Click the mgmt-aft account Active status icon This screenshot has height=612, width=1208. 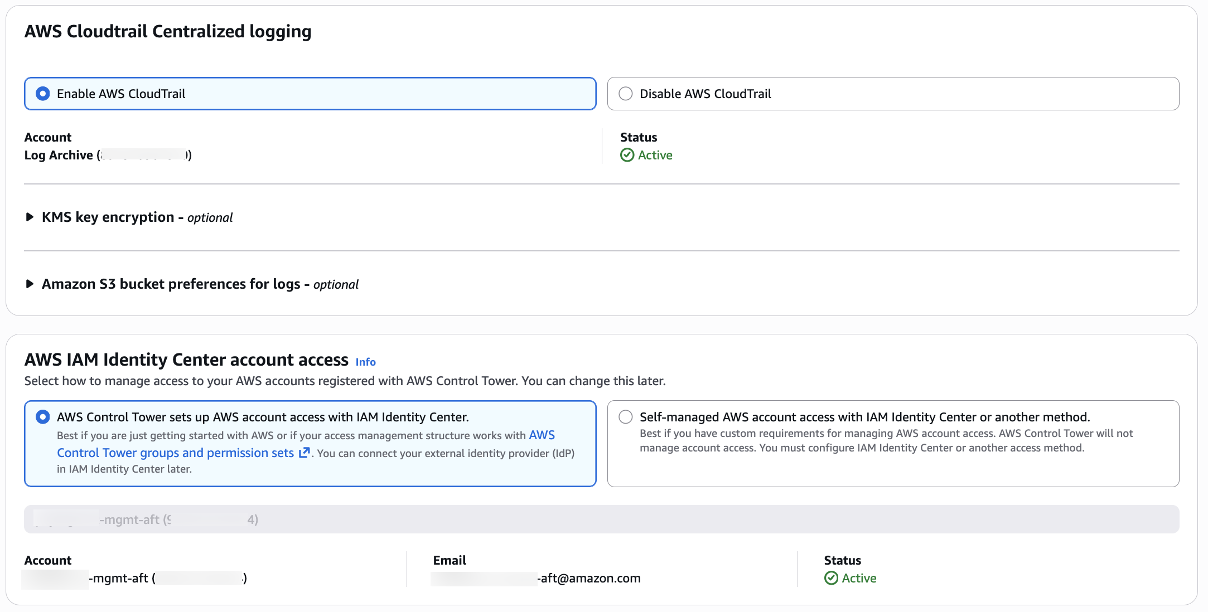[832, 578]
